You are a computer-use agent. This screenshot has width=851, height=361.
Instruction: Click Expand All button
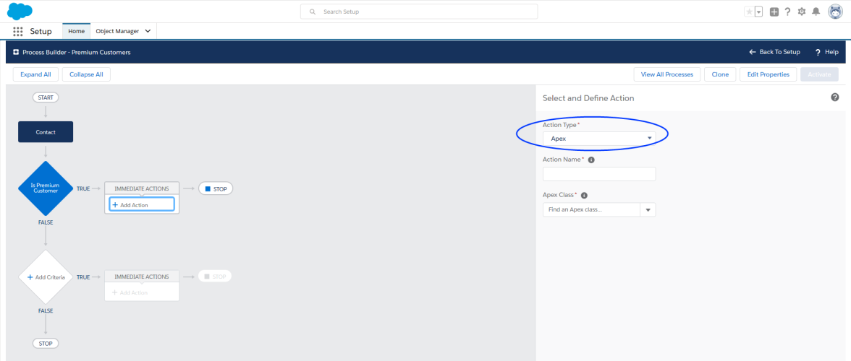tap(36, 74)
